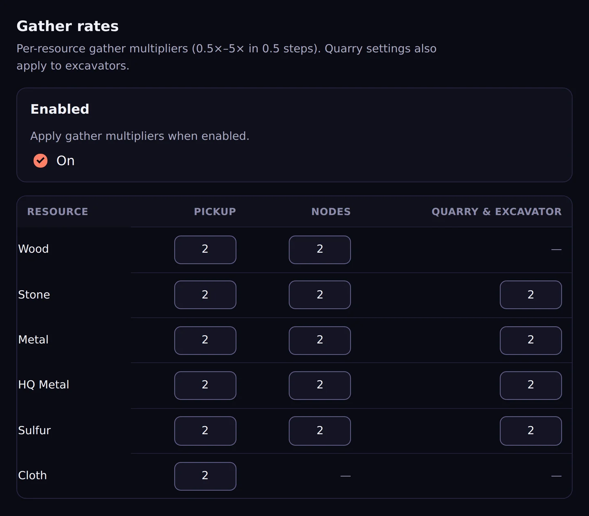Click the PICKUP column header
Viewport: 589px width, 516px height.
coord(215,212)
